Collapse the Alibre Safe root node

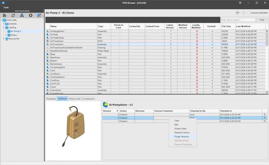coord(2,20)
